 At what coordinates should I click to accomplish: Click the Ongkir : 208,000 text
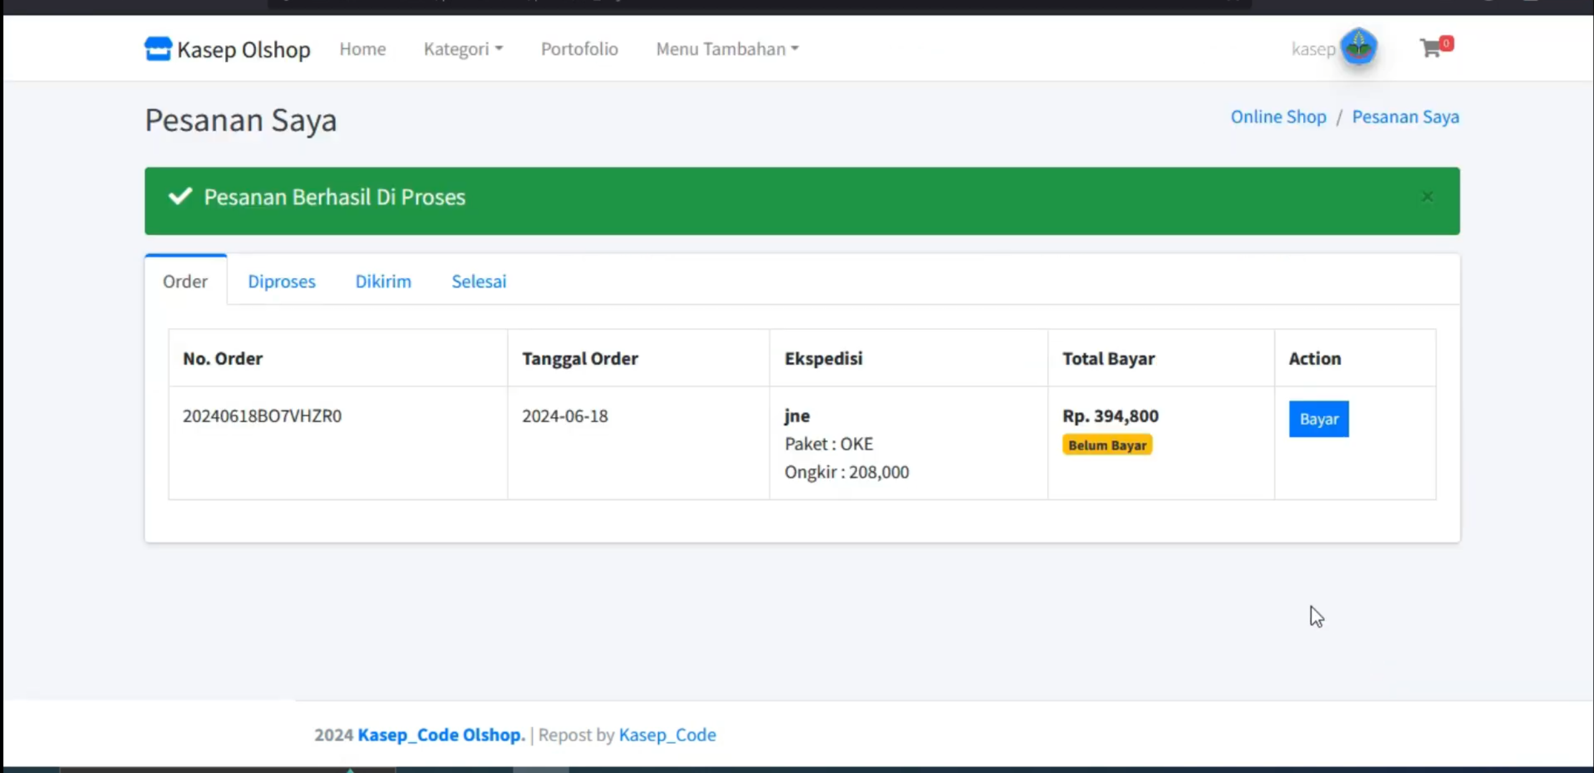[x=847, y=472]
